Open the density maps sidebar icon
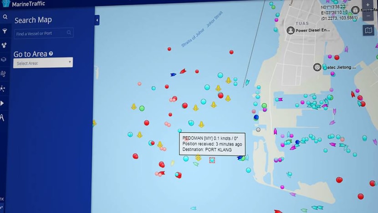Viewport: 378px width, 213px height. [4, 45]
